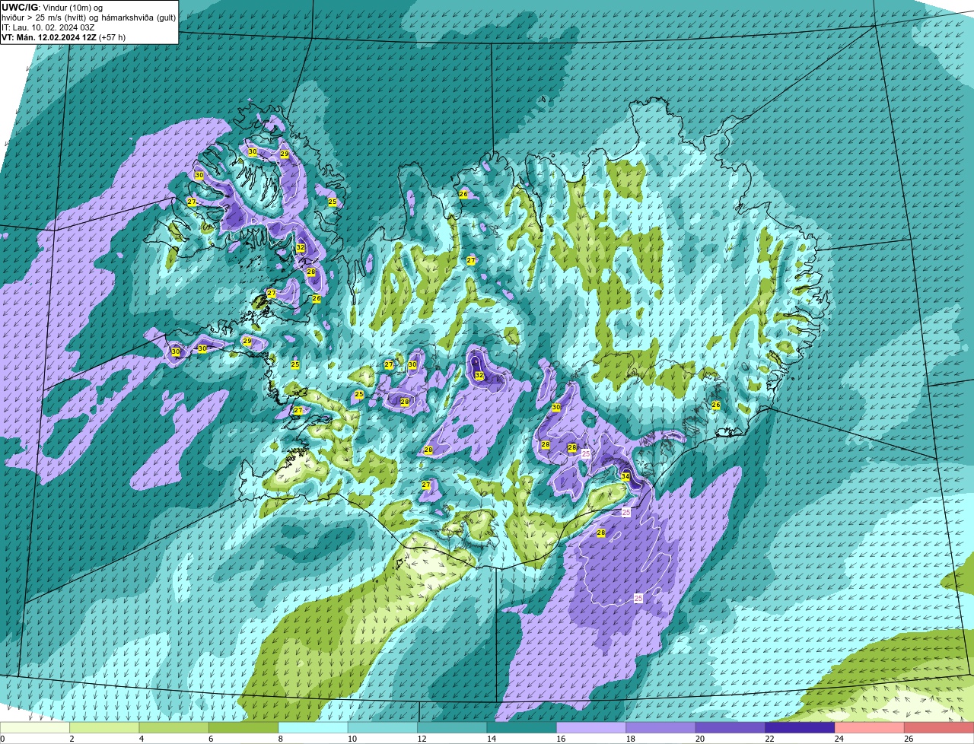Click the 12–14 m/s legend color swatch
Image resolution: width=974 pixels, height=744 pixels.
click(x=453, y=727)
